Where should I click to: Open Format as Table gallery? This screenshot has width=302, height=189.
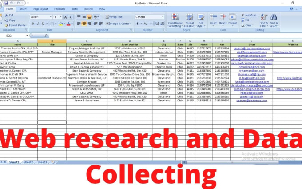(189, 20)
